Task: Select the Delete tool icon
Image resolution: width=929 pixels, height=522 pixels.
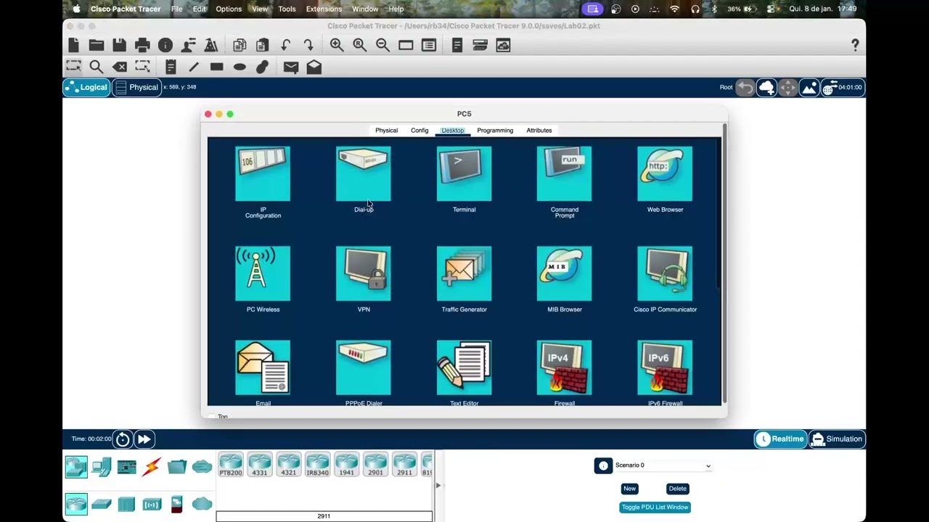Action: click(120, 67)
